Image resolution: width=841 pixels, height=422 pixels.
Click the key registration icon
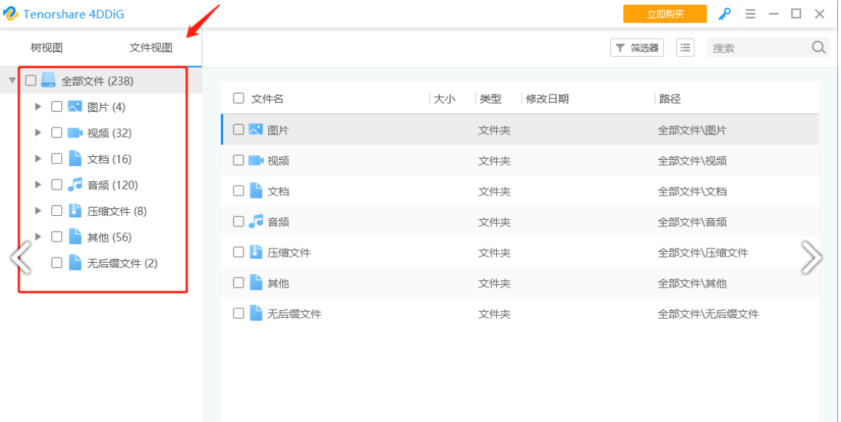click(x=724, y=14)
